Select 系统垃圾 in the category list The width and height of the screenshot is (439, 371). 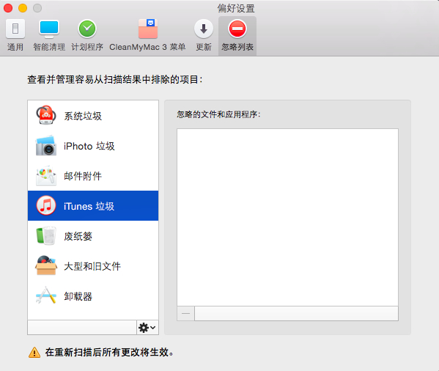coord(93,116)
